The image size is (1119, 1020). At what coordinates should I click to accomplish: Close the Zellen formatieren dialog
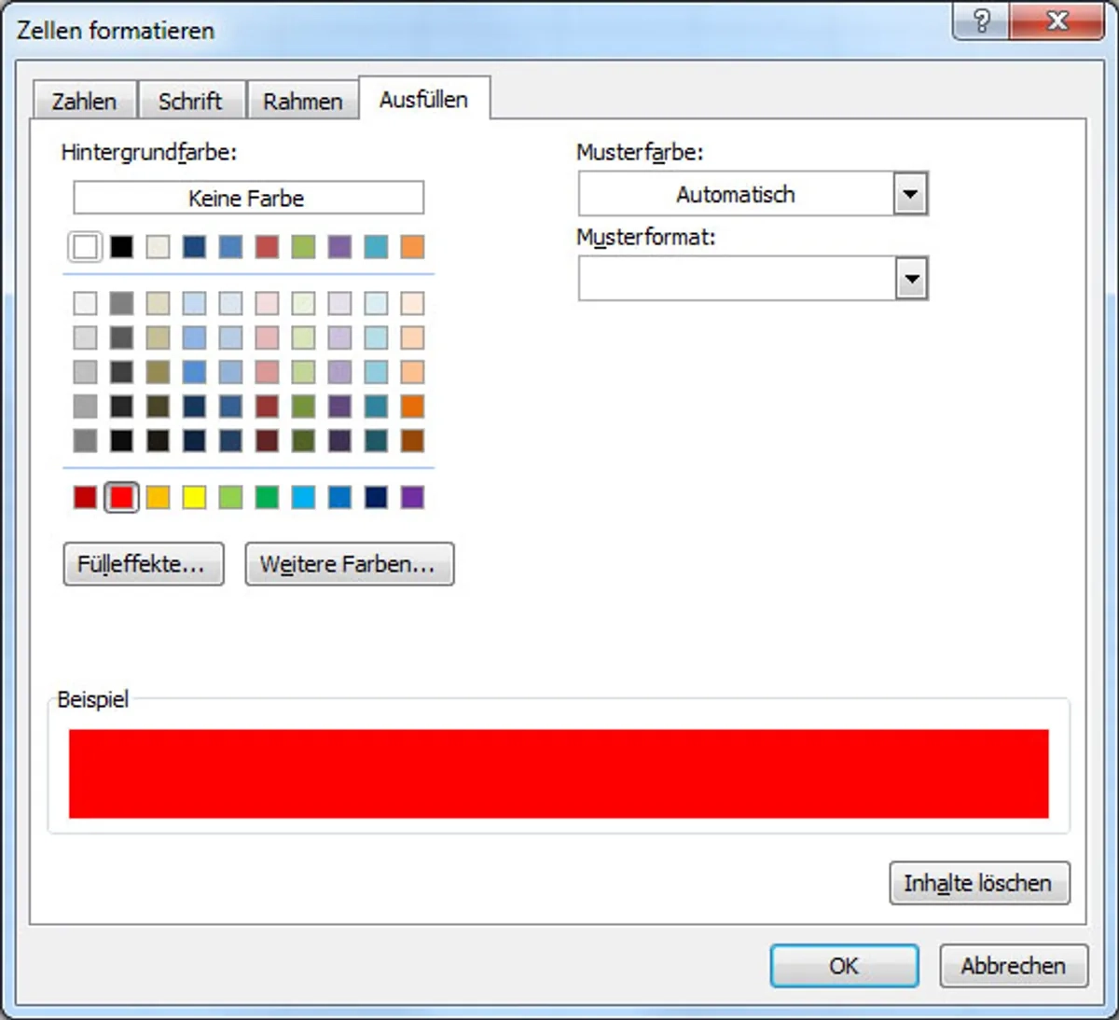pos(1057,21)
